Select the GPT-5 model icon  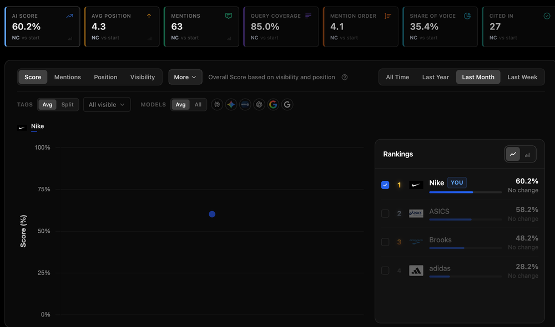tap(245, 104)
